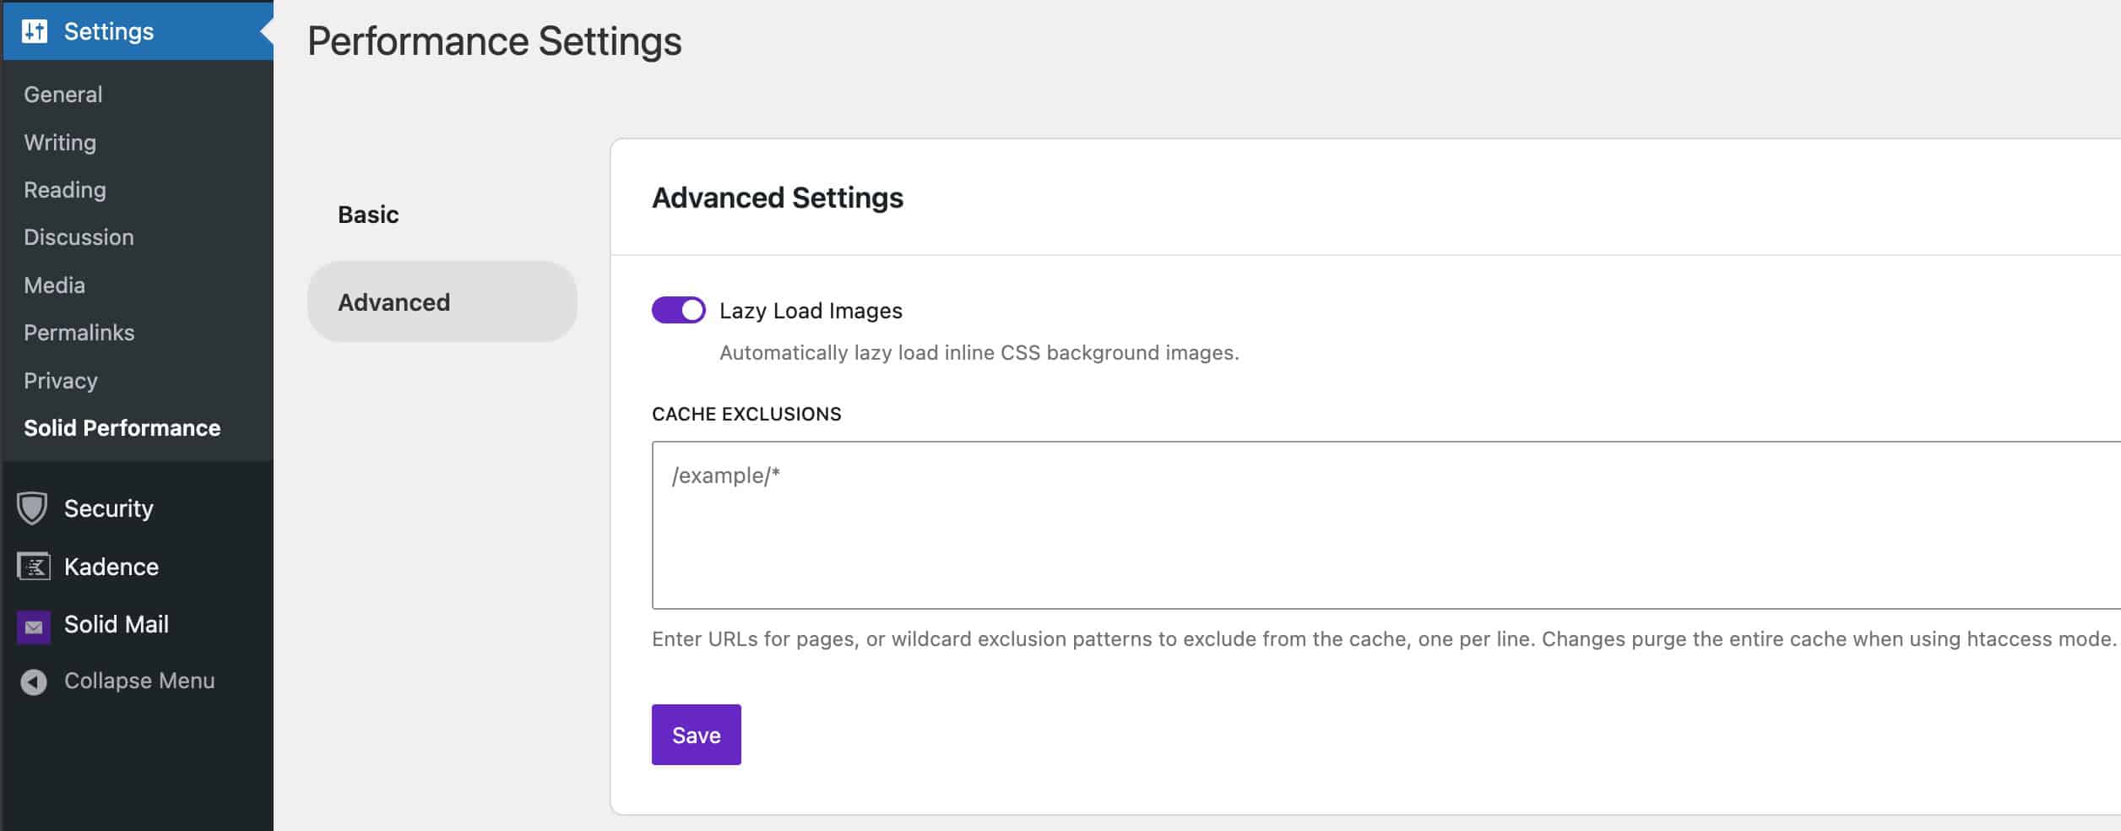Click the cache exclusions help text

(1384, 639)
